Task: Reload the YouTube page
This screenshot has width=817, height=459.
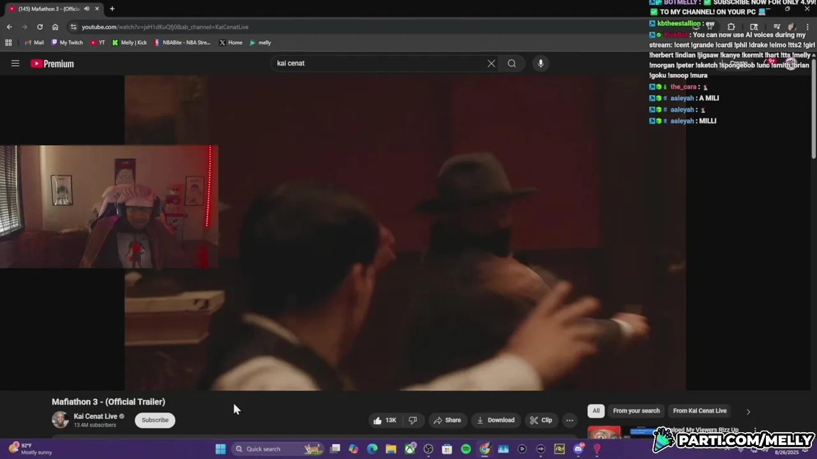Action: tap(40, 27)
